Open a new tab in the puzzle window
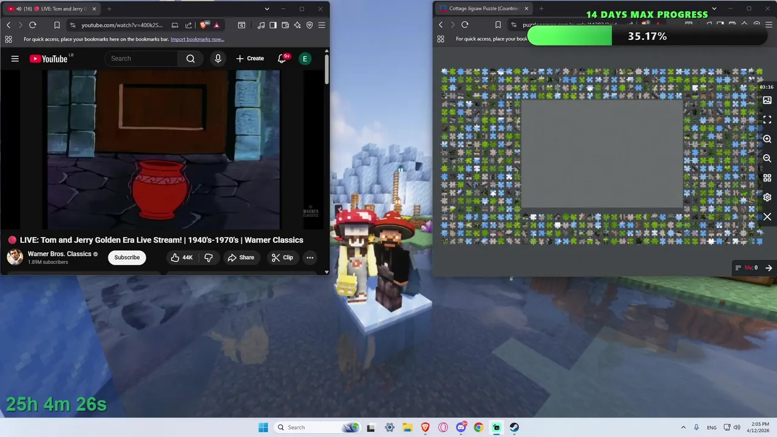This screenshot has height=437, width=777. pyautogui.click(x=541, y=8)
